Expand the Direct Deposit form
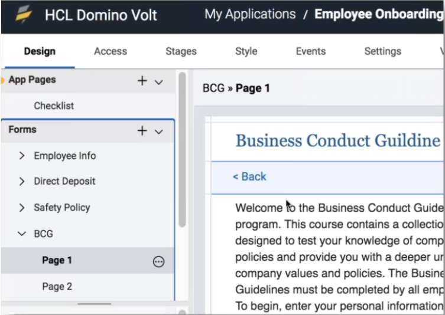Screen dimensions: 445x315 click(22, 181)
